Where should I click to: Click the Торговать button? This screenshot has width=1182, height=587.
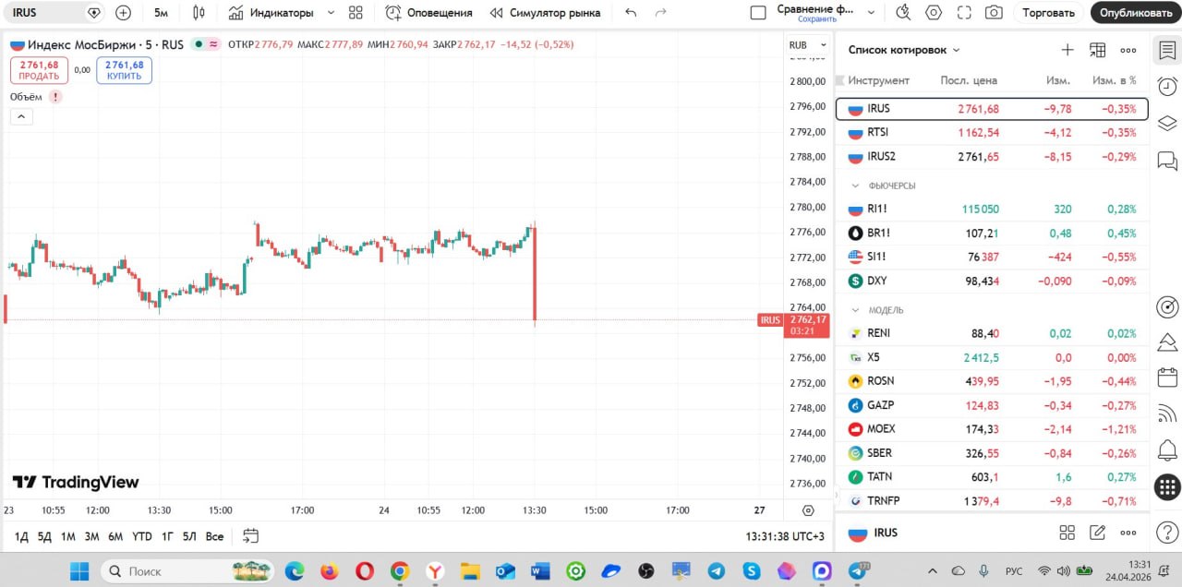(1049, 13)
